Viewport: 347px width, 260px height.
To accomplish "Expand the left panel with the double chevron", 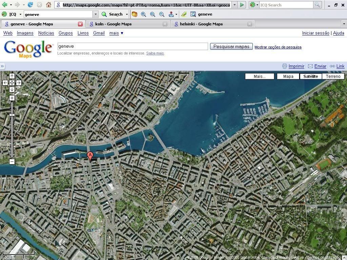I will (2, 66).
